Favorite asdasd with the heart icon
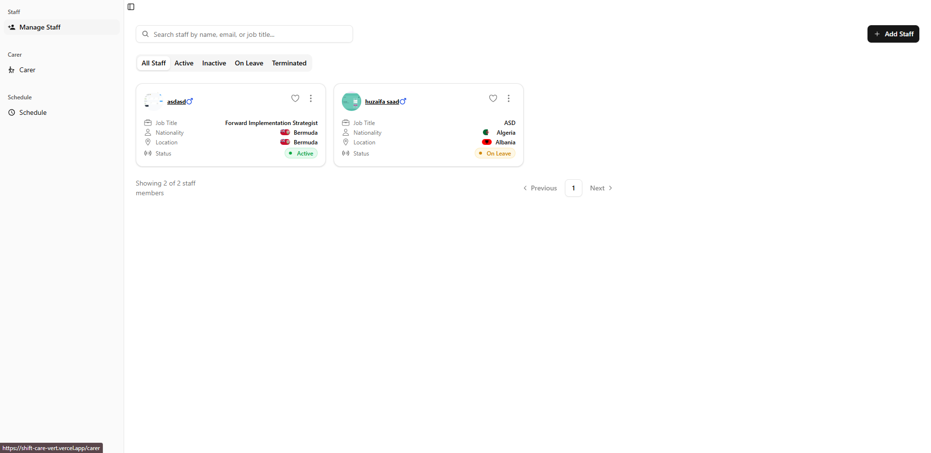The width and height of the screenshot is (931, 453). pyautogui.click(x=295, y=98)
